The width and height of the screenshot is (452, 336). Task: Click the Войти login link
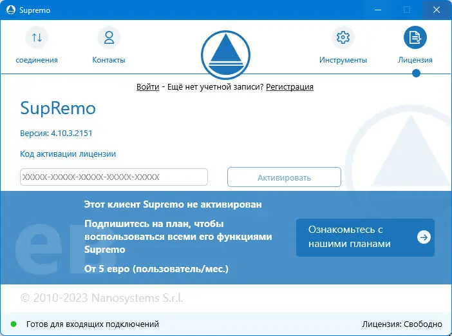point(148,87)
